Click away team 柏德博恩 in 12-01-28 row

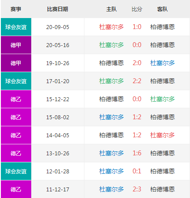(x=162, y=171)
